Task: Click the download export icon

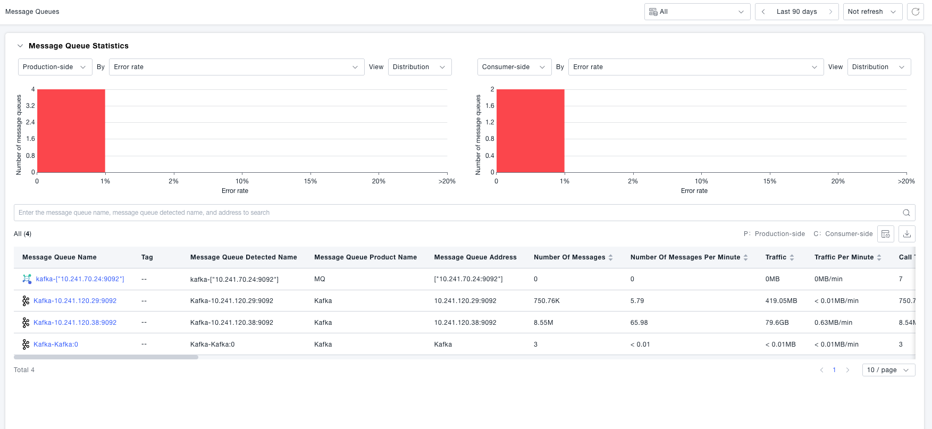Action: point(907,234)
